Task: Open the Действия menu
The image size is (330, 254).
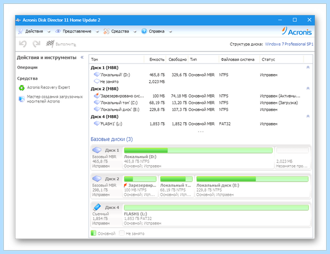Action: tap(34, 31)
